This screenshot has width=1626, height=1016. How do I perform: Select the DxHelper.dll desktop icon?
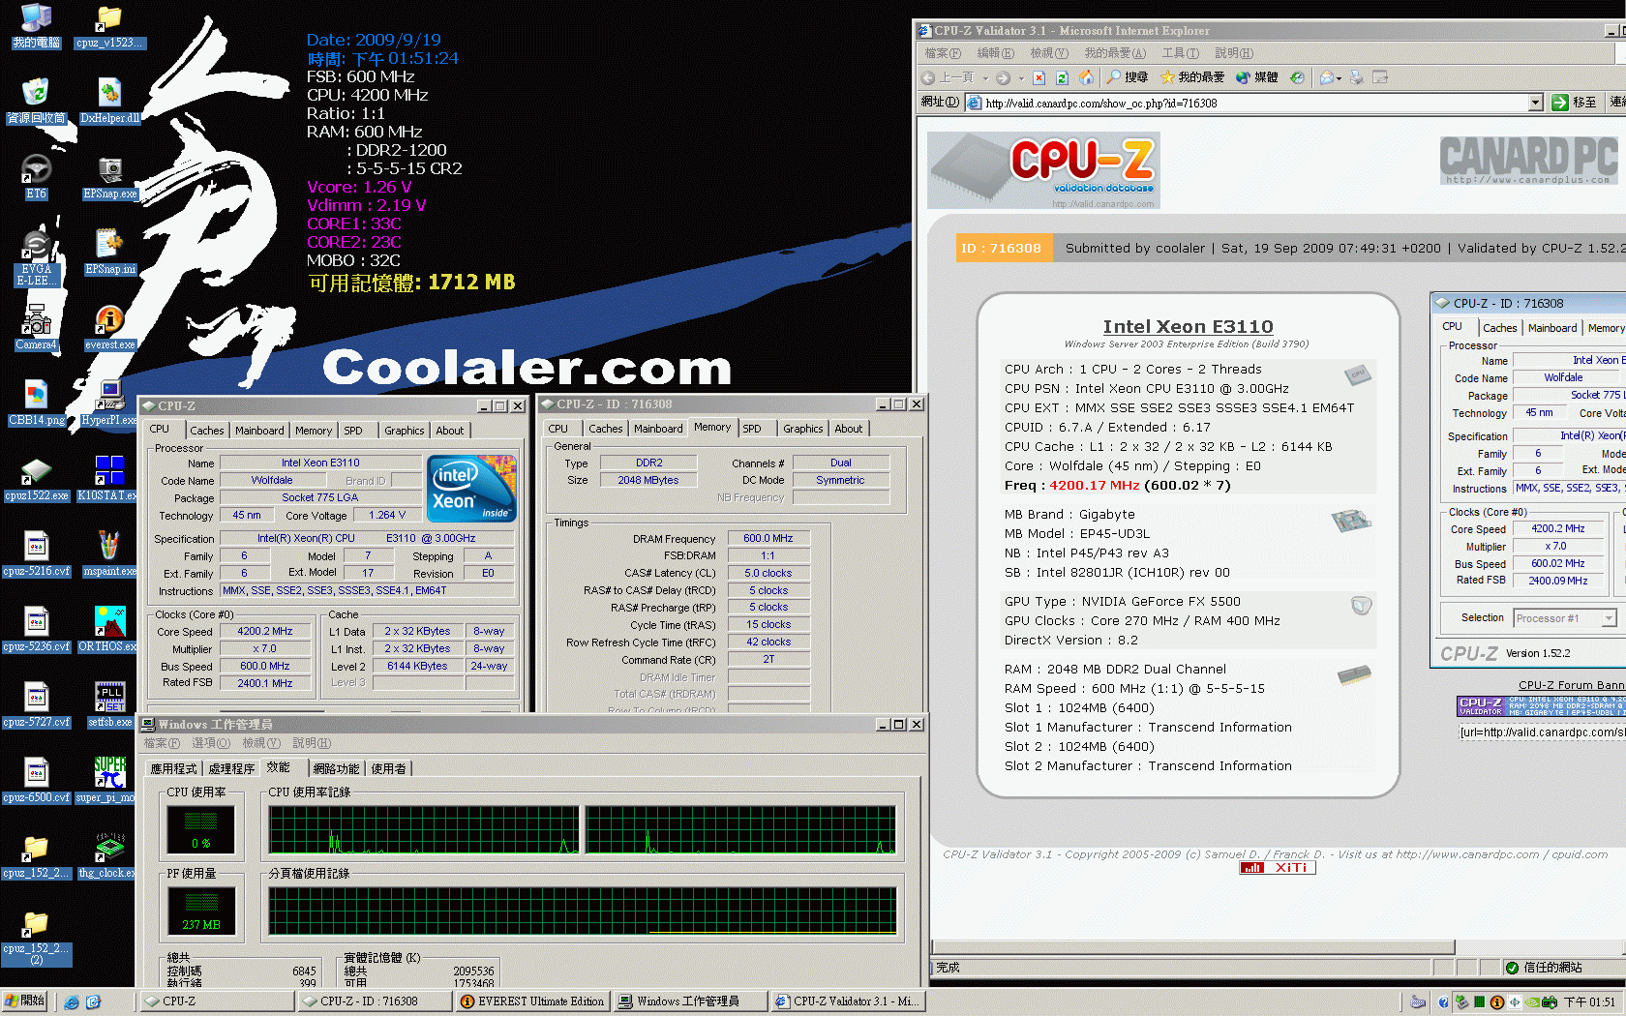pyautogui.click(x=109, y=102)
